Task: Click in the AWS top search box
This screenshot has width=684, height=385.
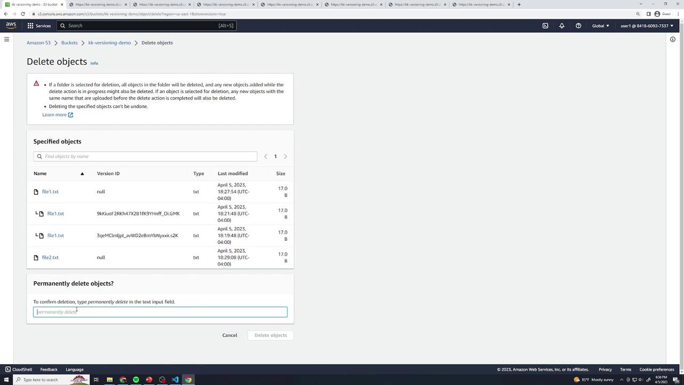Action: point(147,26)
